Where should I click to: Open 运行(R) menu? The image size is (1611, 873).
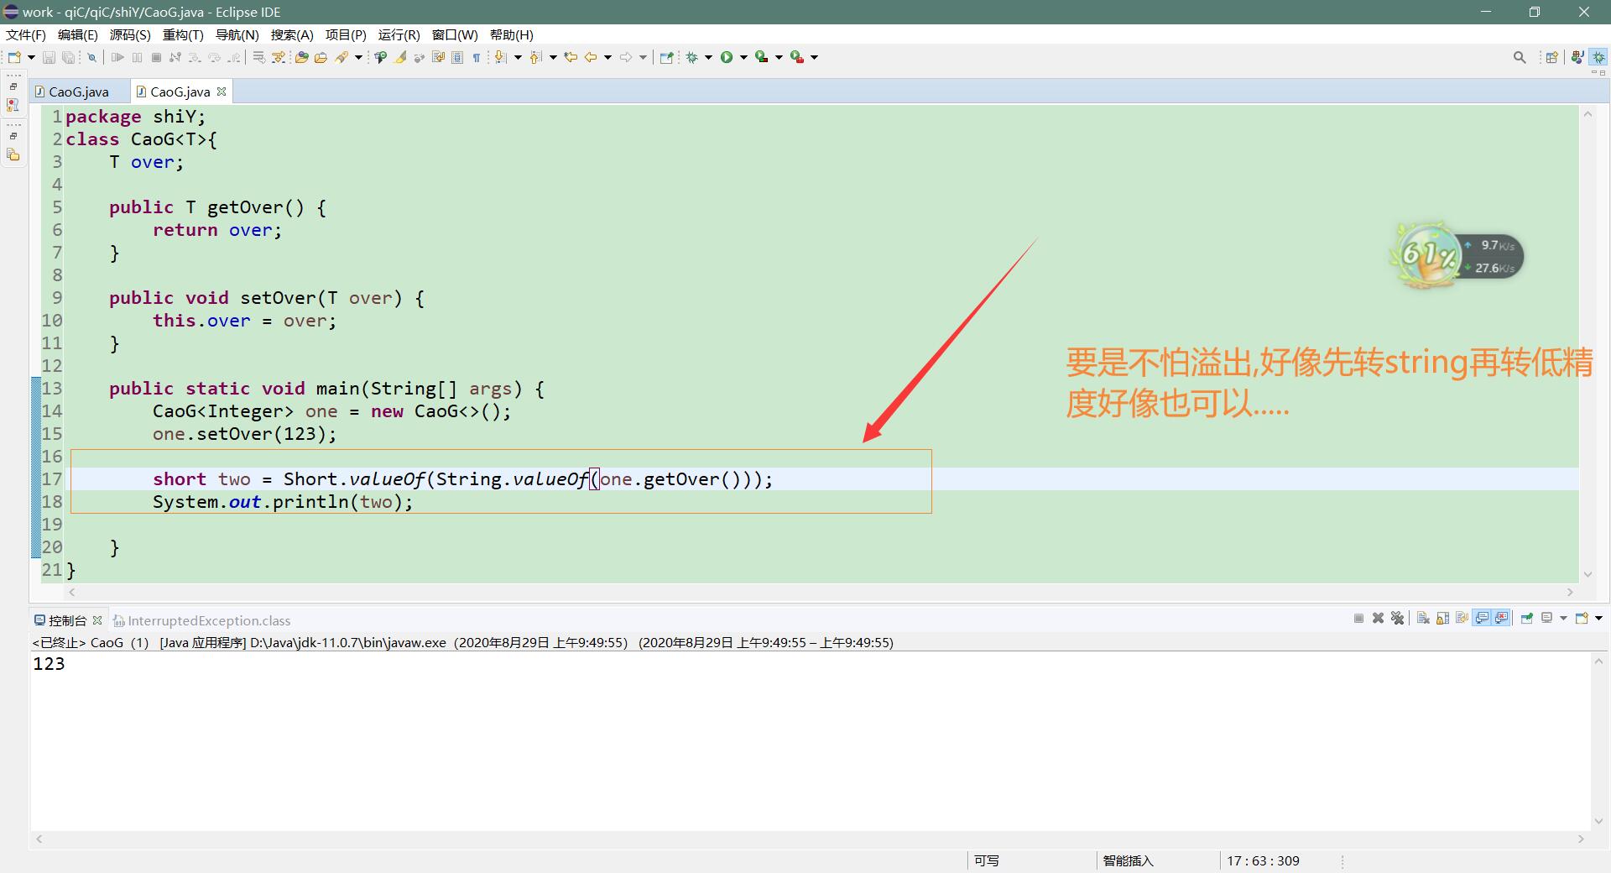(399, 34)
